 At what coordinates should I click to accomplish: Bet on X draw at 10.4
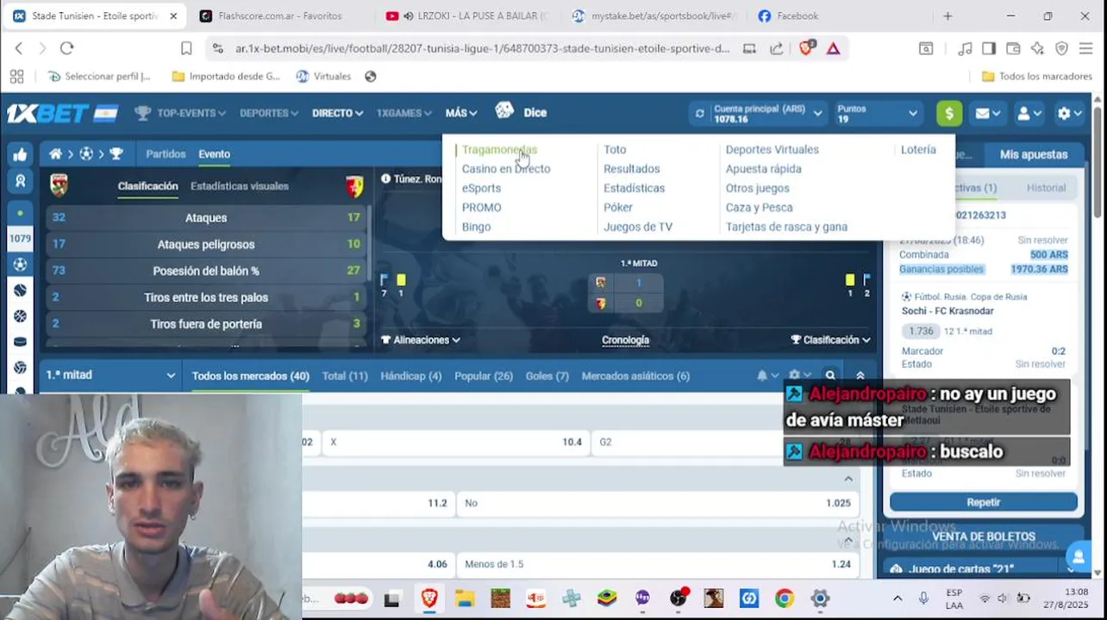pos(455,442)
